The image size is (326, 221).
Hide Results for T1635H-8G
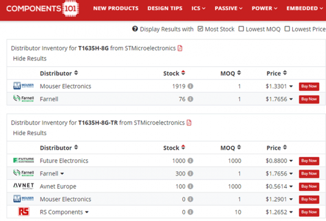30,58
